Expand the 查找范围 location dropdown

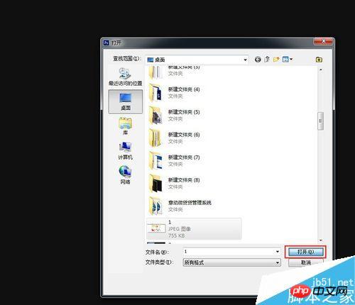click(246, 60)
